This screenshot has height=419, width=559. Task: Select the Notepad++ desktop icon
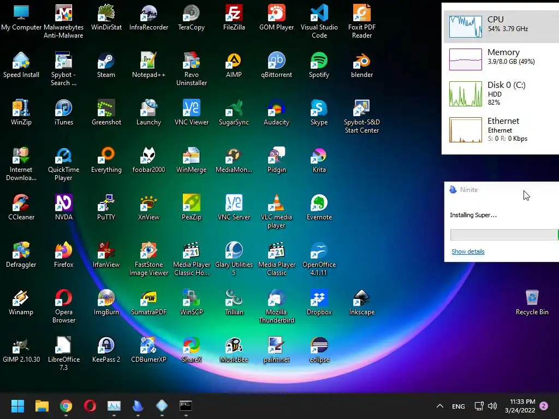pyautogui.click(x=148, y=65)
